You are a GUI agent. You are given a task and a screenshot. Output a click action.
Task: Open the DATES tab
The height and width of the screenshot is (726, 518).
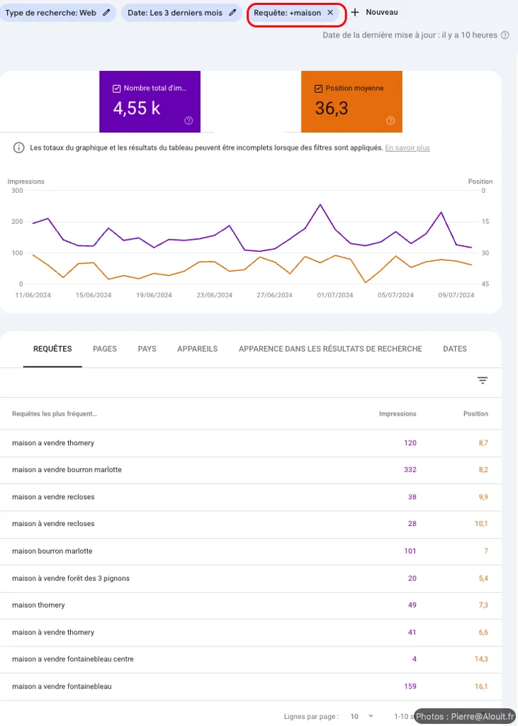point(454,349)
